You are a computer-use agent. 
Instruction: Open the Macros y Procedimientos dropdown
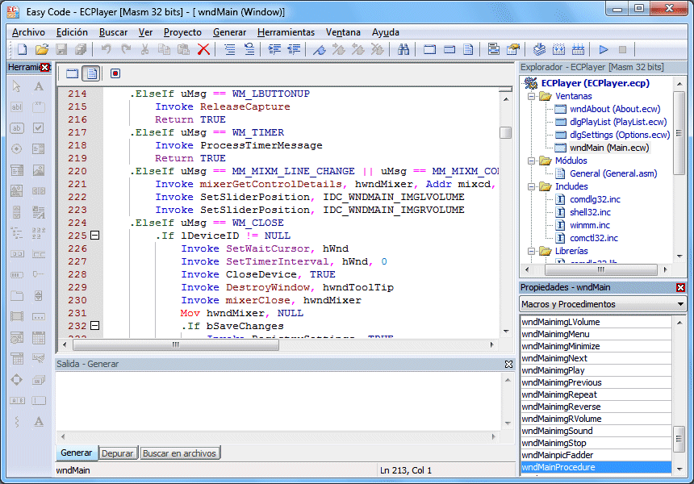pos(679,304)
